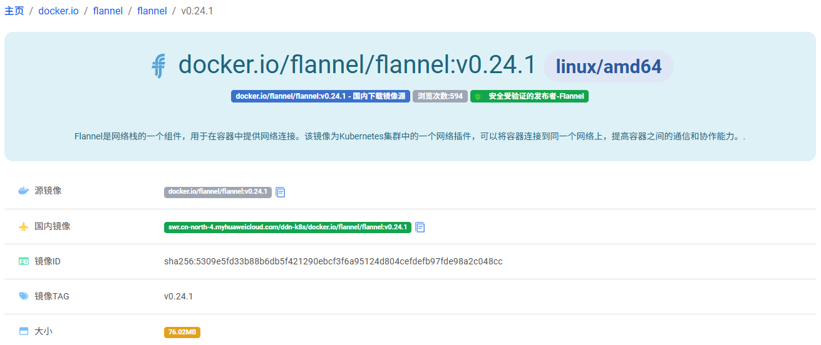Copy the domestic mirror address with copy icon

coord(420,227)
